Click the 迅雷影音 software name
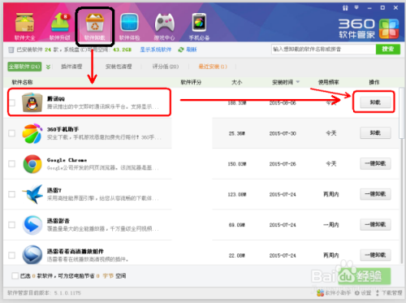Viewport: 406px width, 303px height. (x=58, y=221)
